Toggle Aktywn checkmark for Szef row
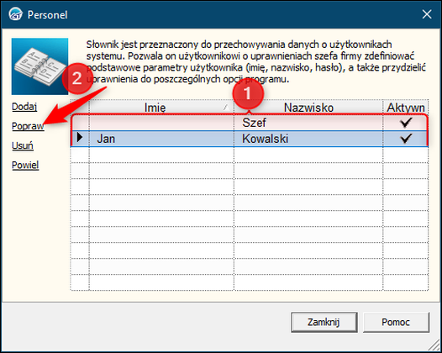The image size is (442, 353). pyautogui.click(x=406, y=122)
